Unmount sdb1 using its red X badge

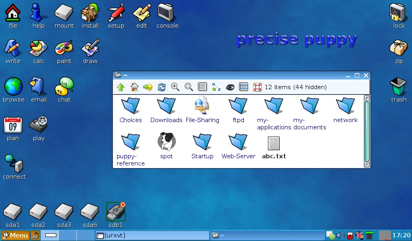tap(123, 204)
